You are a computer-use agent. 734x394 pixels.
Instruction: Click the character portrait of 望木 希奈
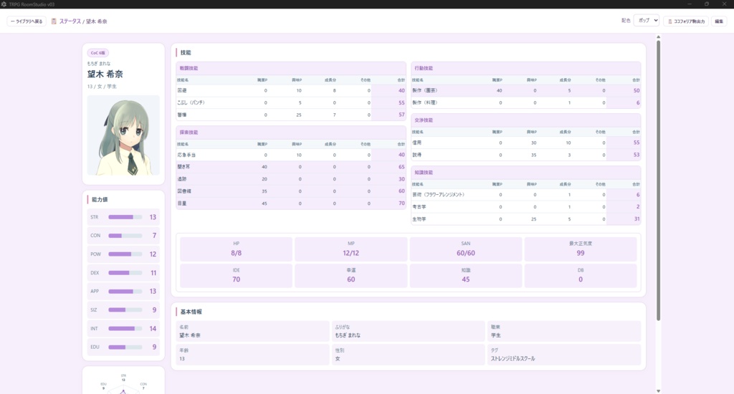pyautogui.click(x=123, y=135)
